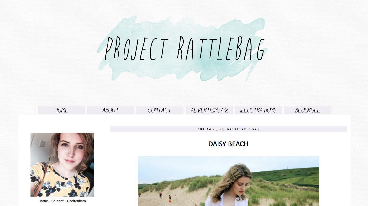
Task: Click the Friday, 15 August 2014 date header
Action: point(229,129)
